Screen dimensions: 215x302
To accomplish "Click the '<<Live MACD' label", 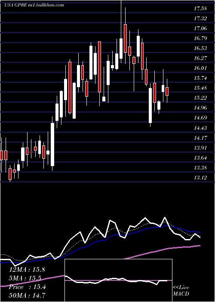I will [181, 291].
